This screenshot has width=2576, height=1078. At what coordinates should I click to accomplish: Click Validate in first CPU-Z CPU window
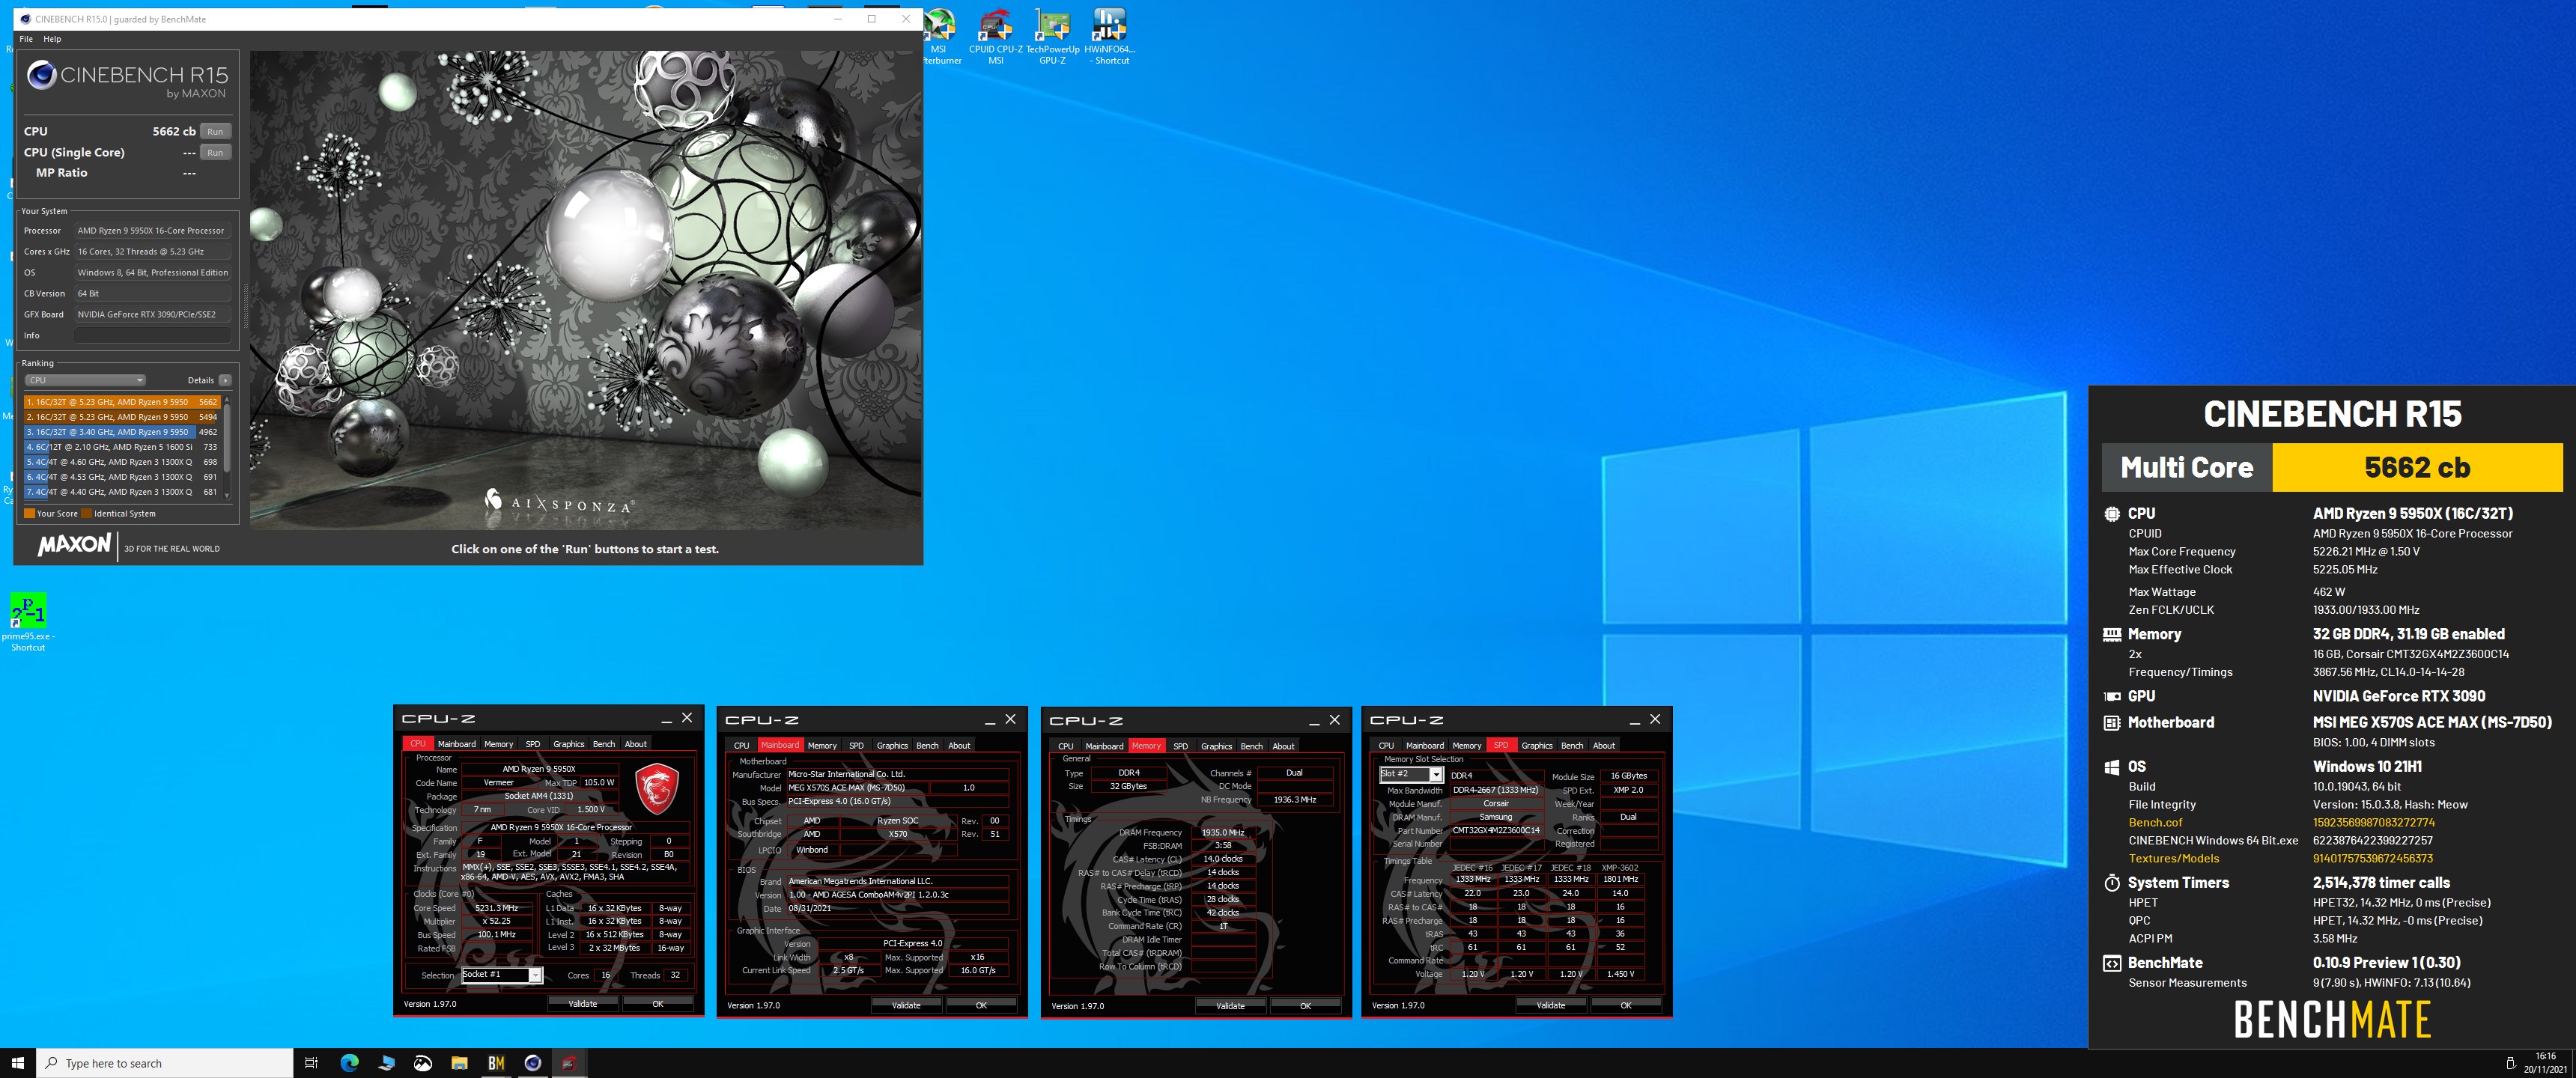[583, 1004]
